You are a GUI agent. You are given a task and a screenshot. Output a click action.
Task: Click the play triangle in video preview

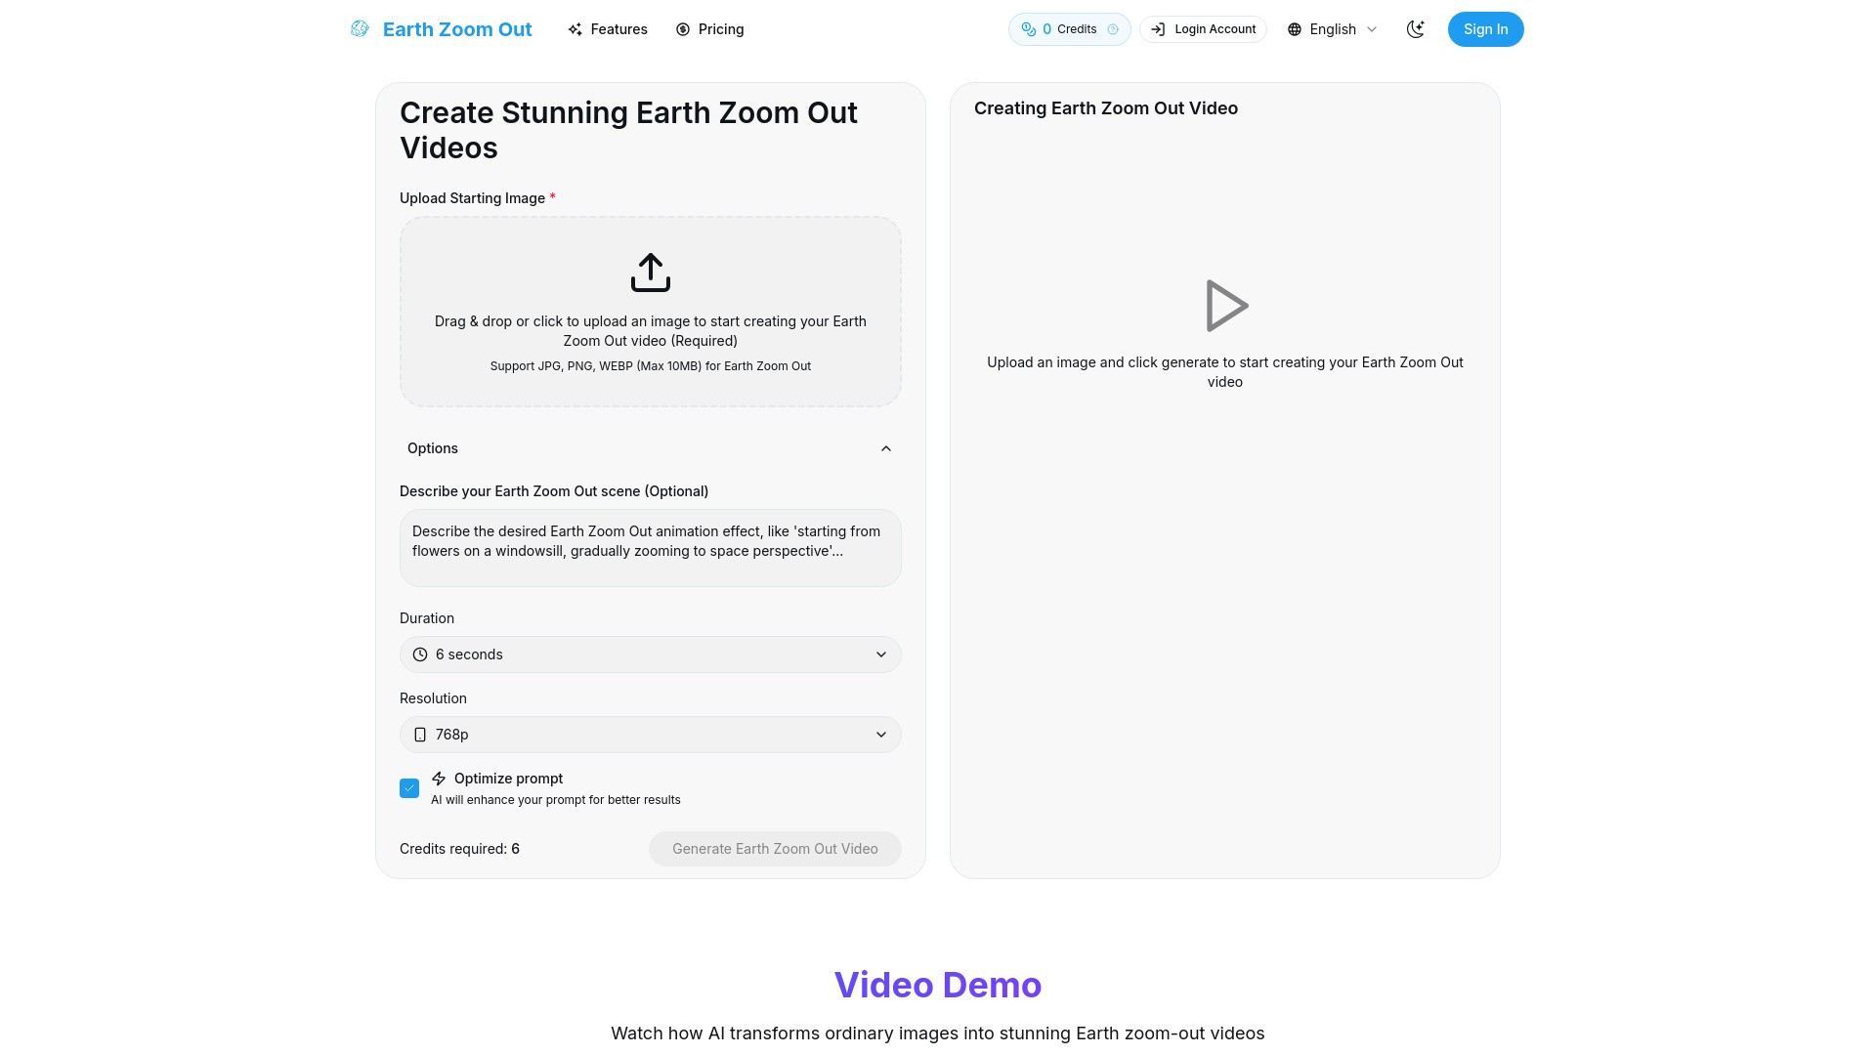(1227, 305)
